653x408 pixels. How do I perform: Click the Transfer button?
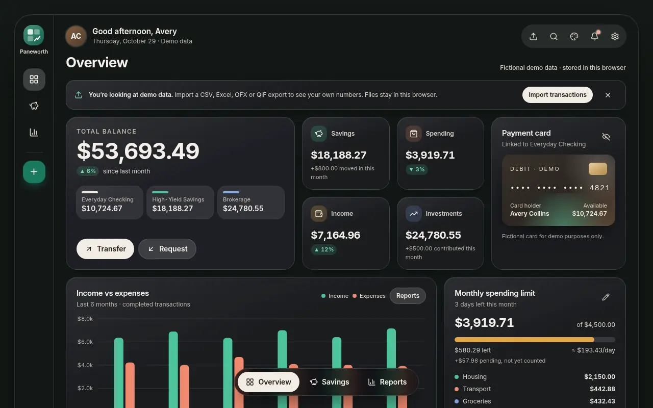click(105, 249)
